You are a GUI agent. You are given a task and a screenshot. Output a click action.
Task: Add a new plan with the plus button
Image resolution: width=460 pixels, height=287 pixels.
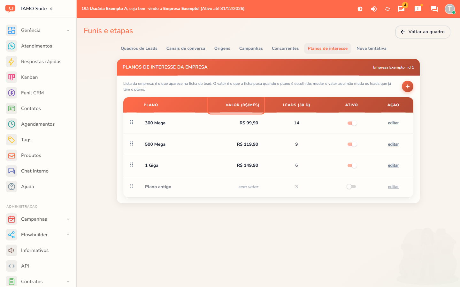pyautogui.click(x=408, y=86)
